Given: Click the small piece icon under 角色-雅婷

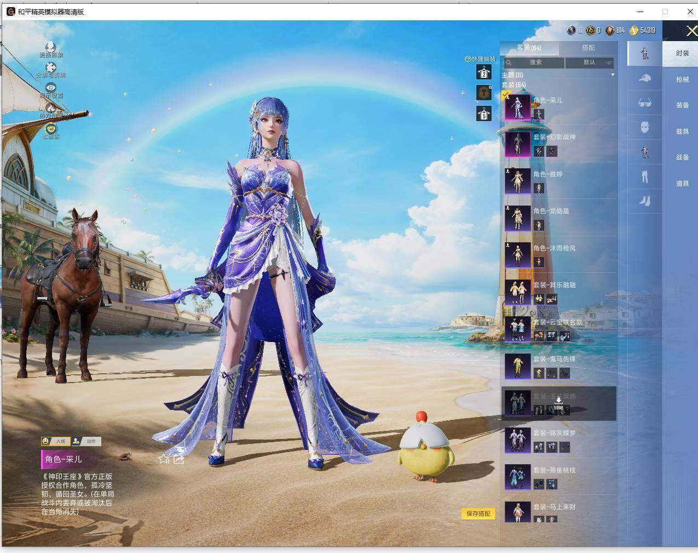Looking at the screenshot, I should pos(539,188).
